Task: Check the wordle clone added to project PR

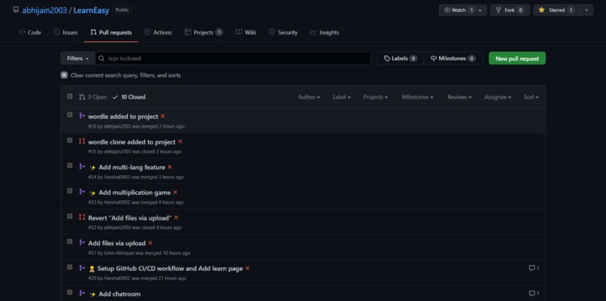Action: (x=70, y=141)
